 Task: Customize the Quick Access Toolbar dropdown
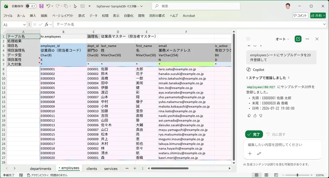point(89,6)
